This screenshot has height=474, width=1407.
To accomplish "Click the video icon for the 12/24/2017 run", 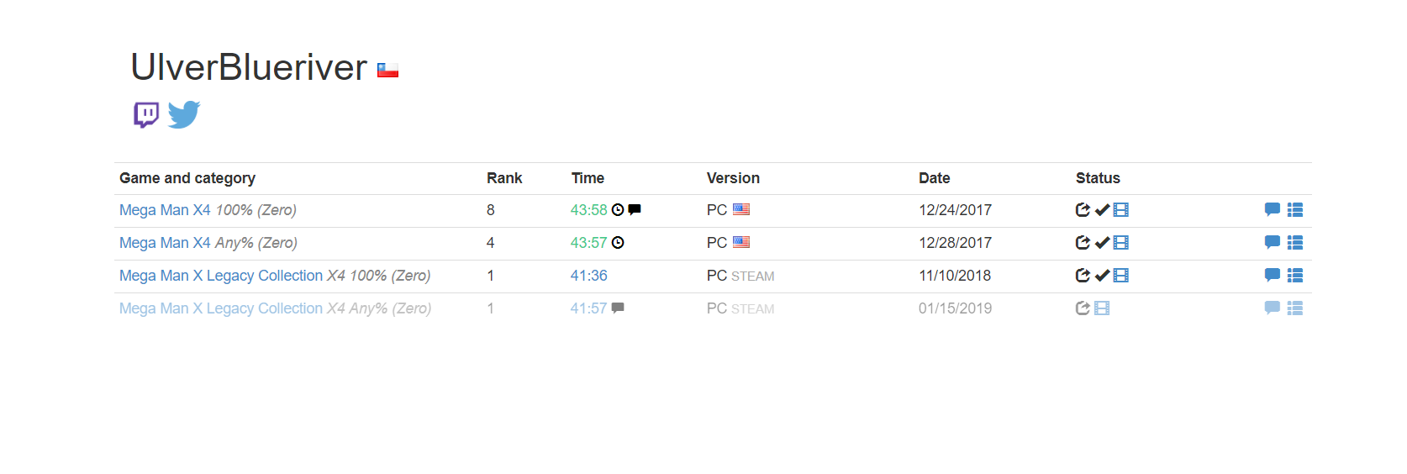I will click(1121, 210).
